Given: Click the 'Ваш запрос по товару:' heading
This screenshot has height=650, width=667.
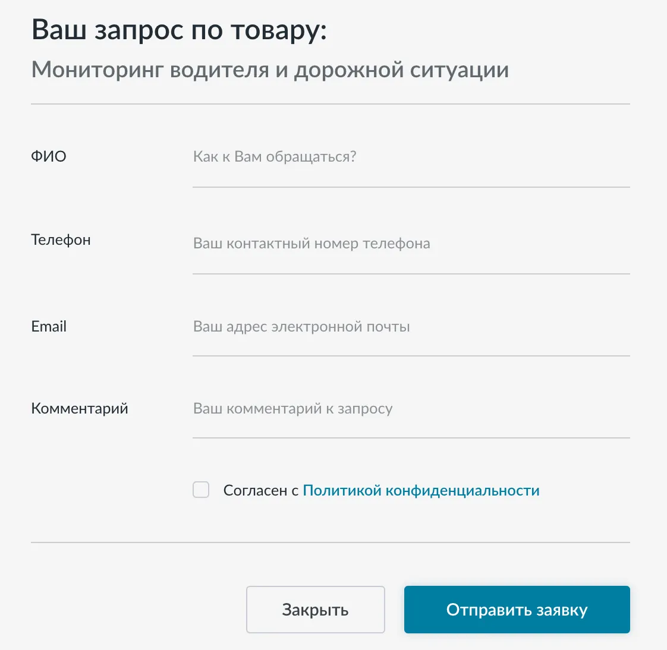Looking at the screenshot, I should (179, 30).
